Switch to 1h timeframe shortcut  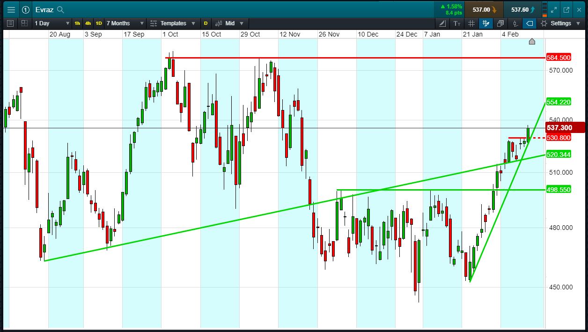point(77,23)
